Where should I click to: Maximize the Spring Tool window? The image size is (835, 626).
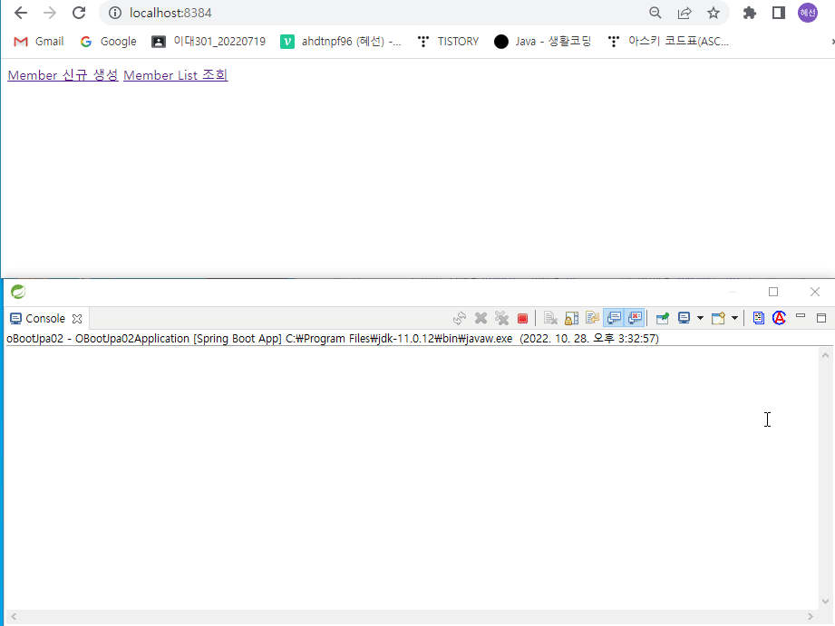773,292
